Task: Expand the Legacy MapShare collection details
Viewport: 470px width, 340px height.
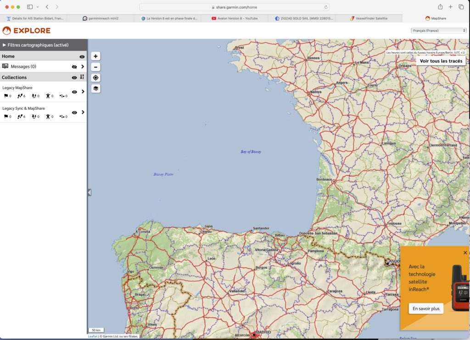Action: [x=83, y=92]
